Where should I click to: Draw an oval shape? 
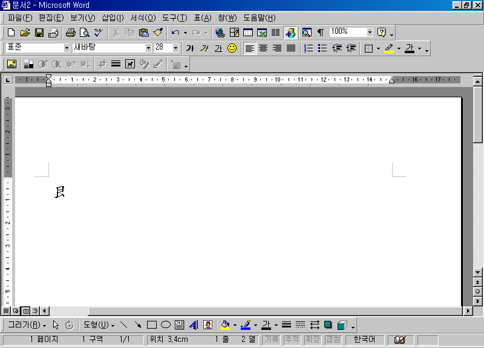click(x=166, y=325)
